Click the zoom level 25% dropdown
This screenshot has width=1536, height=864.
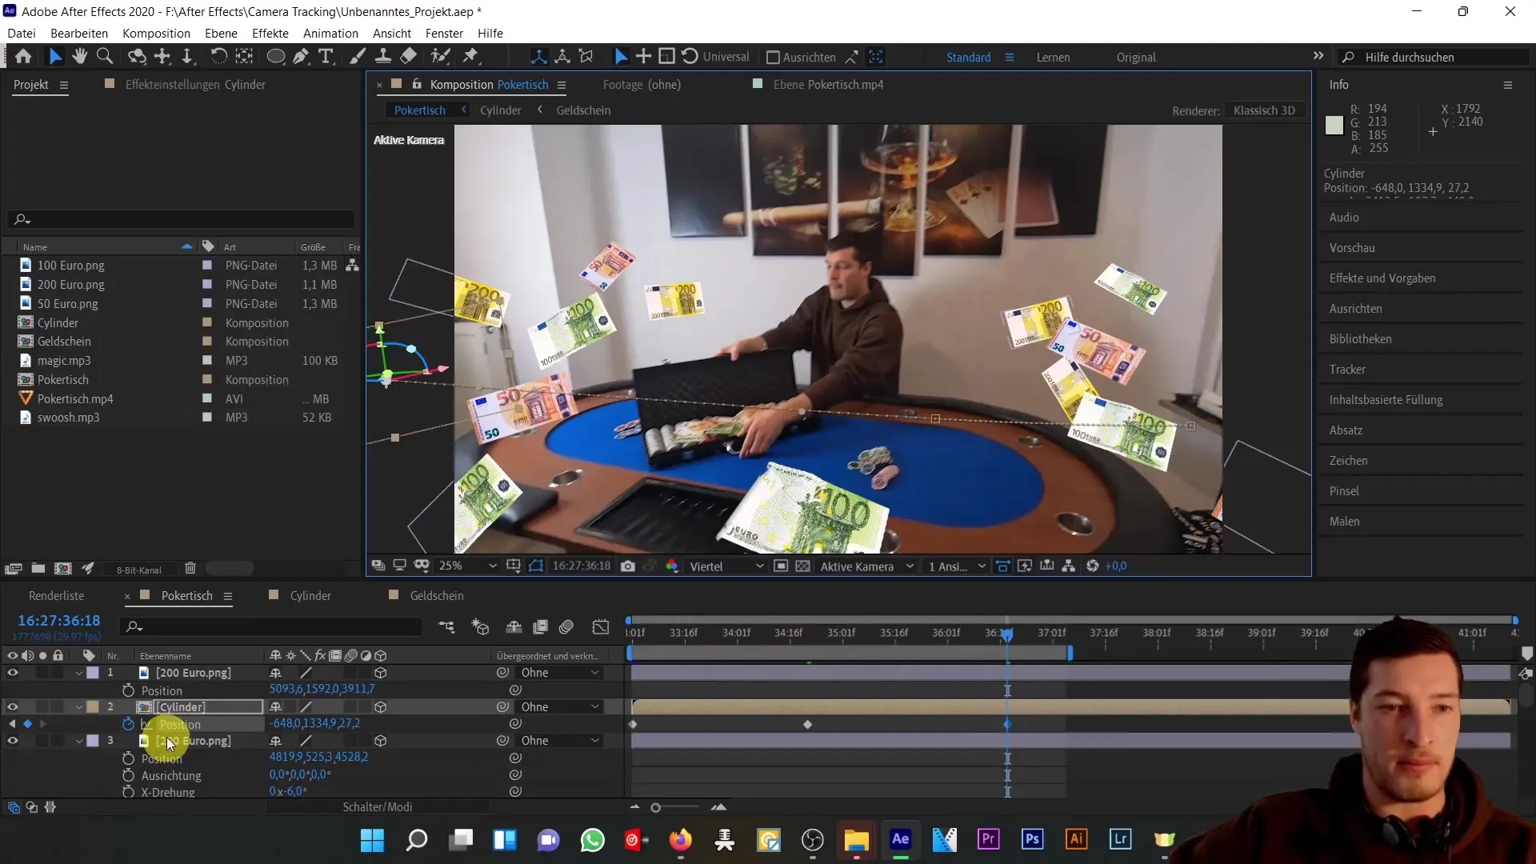(464, 566)
